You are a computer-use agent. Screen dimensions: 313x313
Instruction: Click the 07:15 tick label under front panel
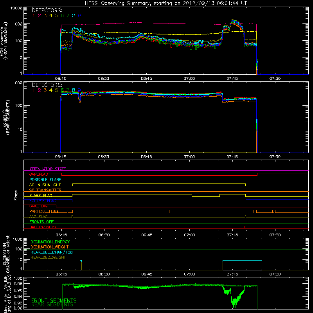tap(232, 79)
